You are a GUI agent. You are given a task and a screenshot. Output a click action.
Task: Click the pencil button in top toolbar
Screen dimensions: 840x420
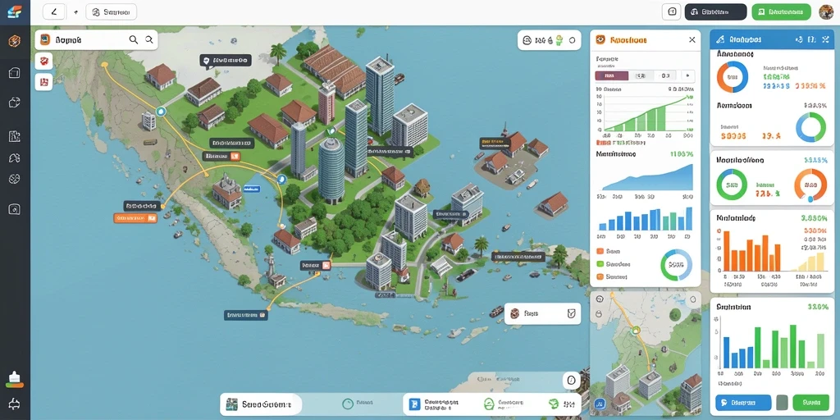(x=54, y=11)
